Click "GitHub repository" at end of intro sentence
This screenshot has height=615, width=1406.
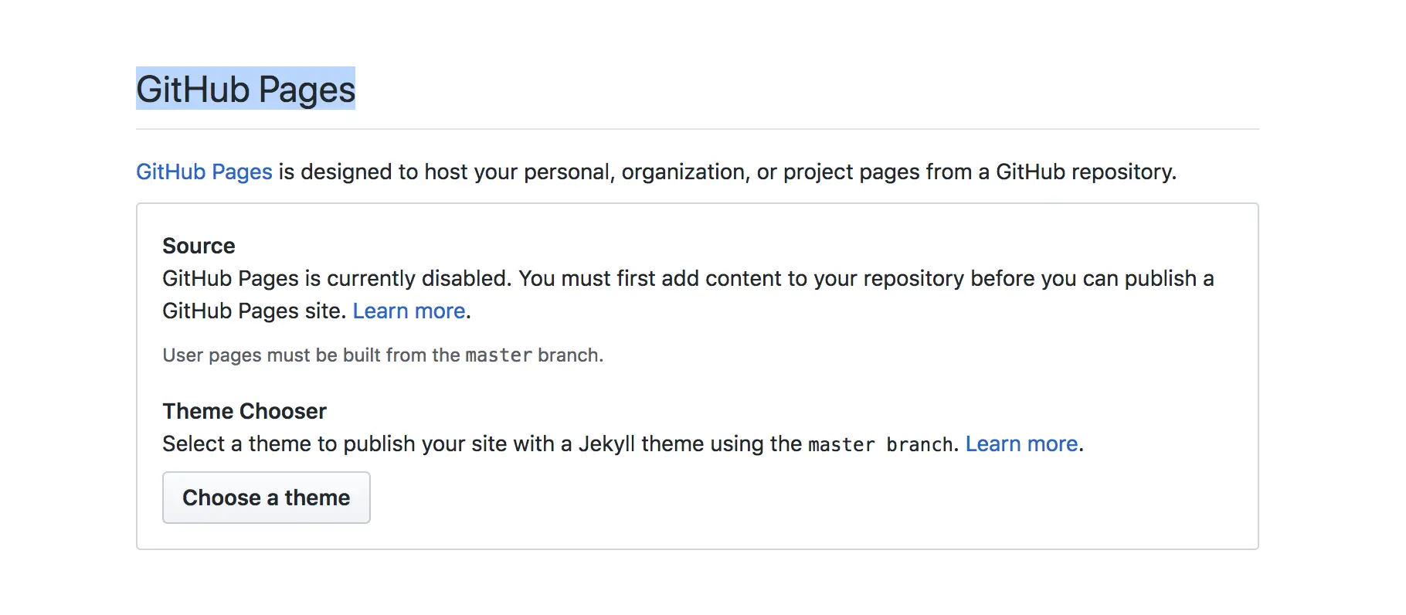(x=1085, y=172)
